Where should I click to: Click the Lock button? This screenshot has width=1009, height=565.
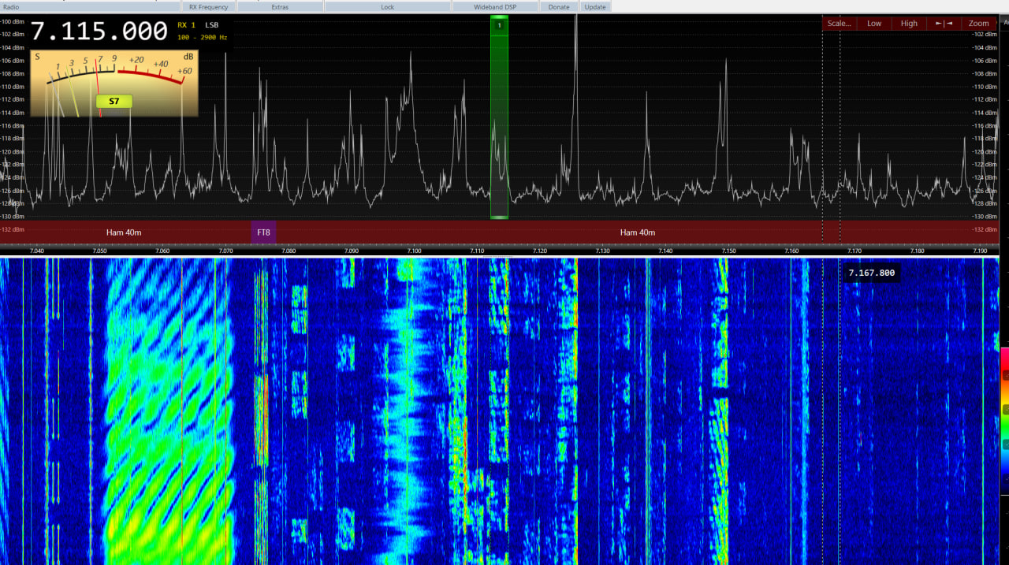387,7
